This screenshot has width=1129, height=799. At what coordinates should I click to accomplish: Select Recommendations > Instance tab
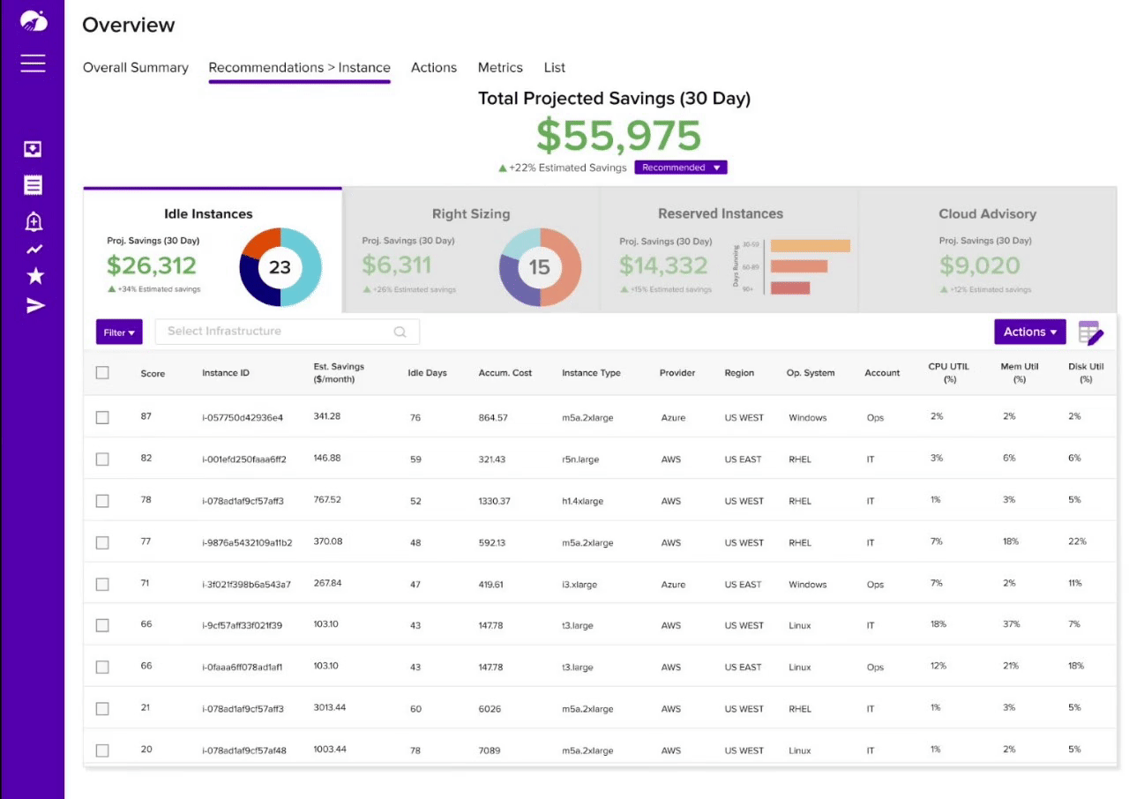[x=300, y=68]
